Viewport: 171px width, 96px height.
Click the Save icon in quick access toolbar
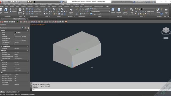coord(9,2)
